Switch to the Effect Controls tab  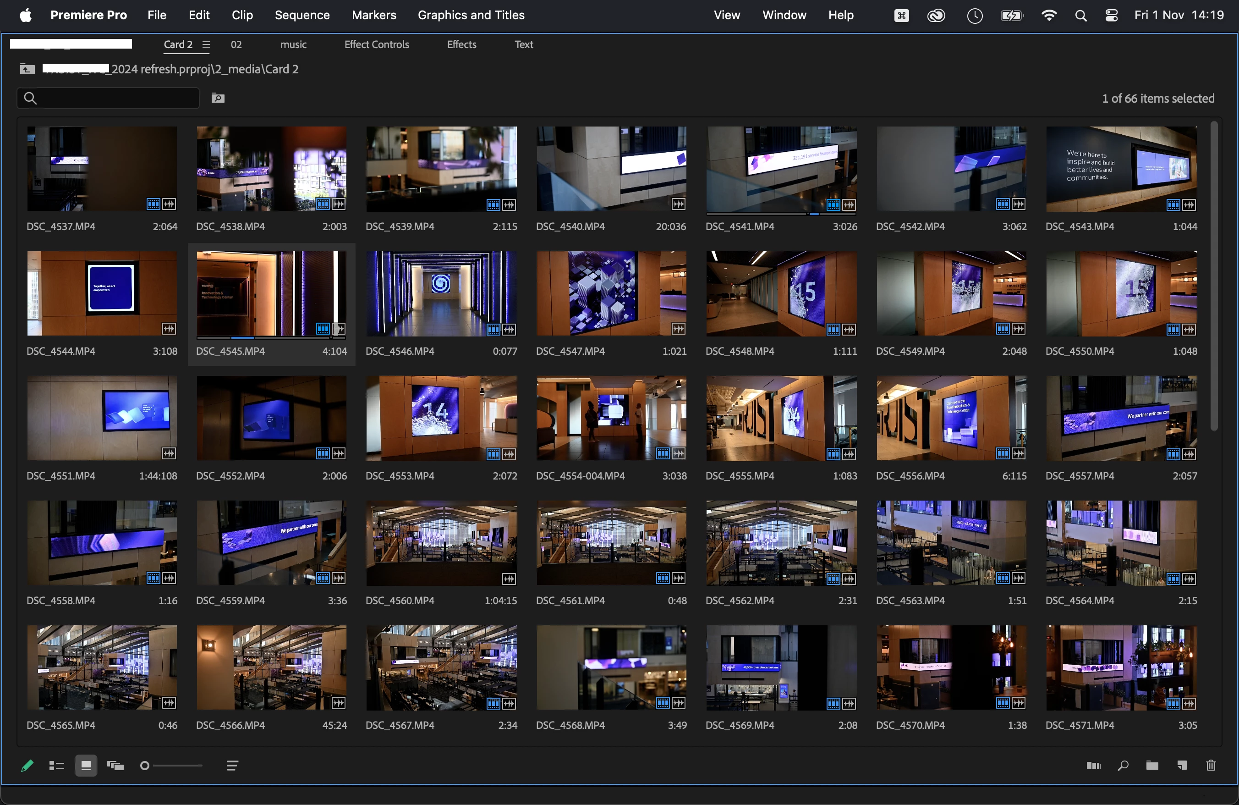(x=376, y=45)
